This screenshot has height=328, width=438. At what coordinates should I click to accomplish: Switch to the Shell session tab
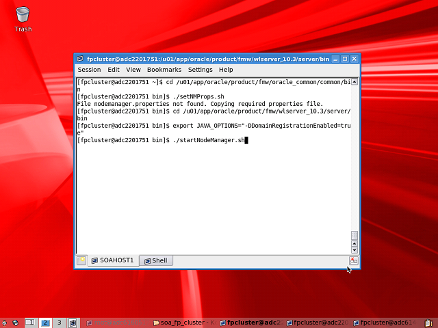(156, 261)
